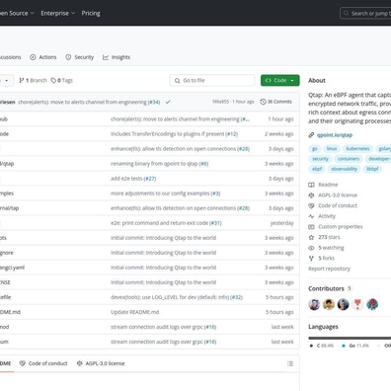Open 'devex(tools): use LOG_LEVEL for dev' commit
391x391 pixels.
[170, 297]
